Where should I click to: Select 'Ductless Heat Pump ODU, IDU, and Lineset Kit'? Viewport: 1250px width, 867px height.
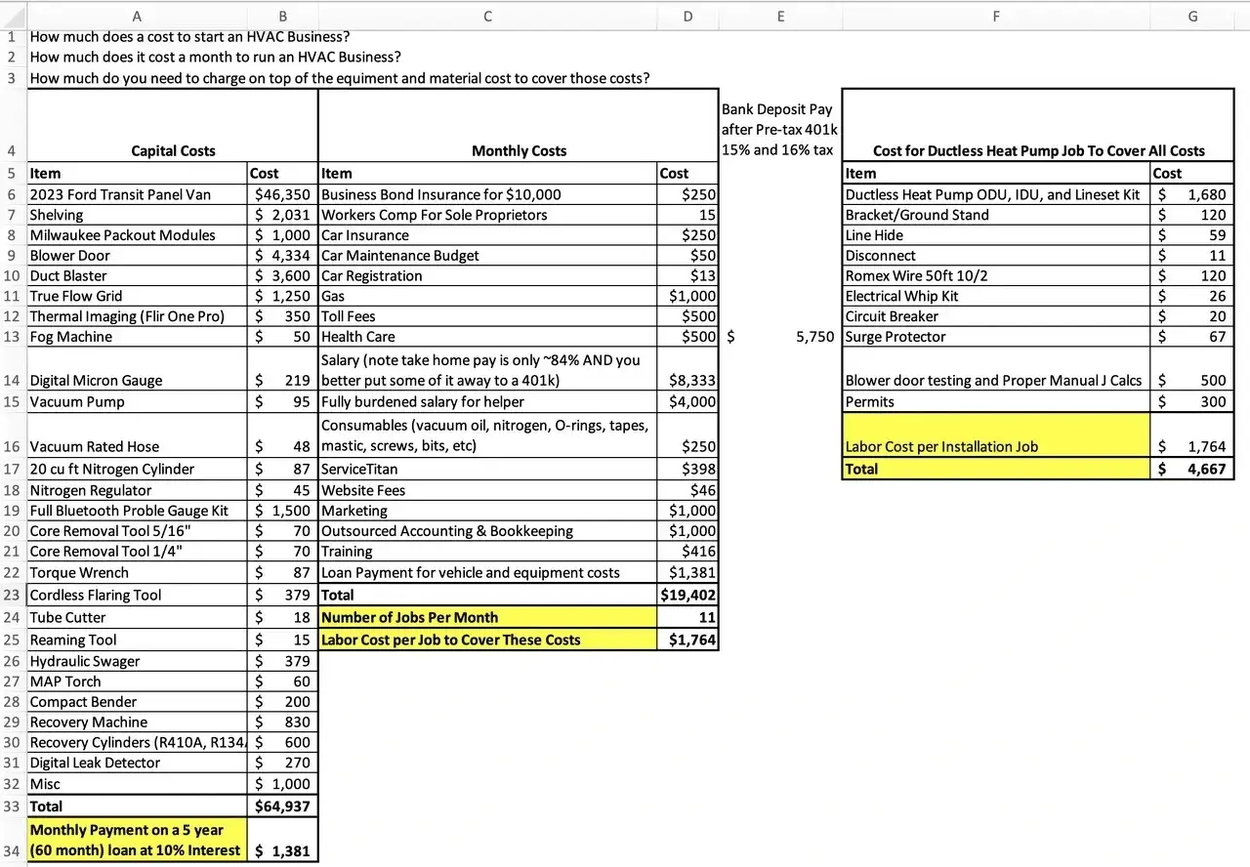pos(996,194)
